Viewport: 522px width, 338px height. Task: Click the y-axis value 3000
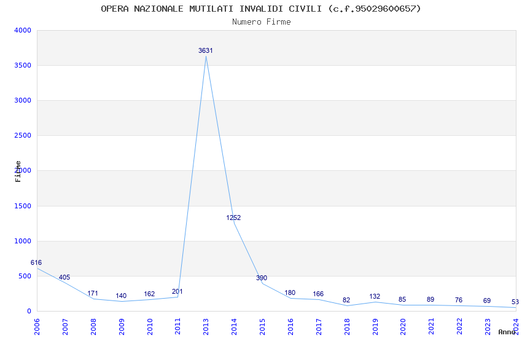click(x=23, y=100)
